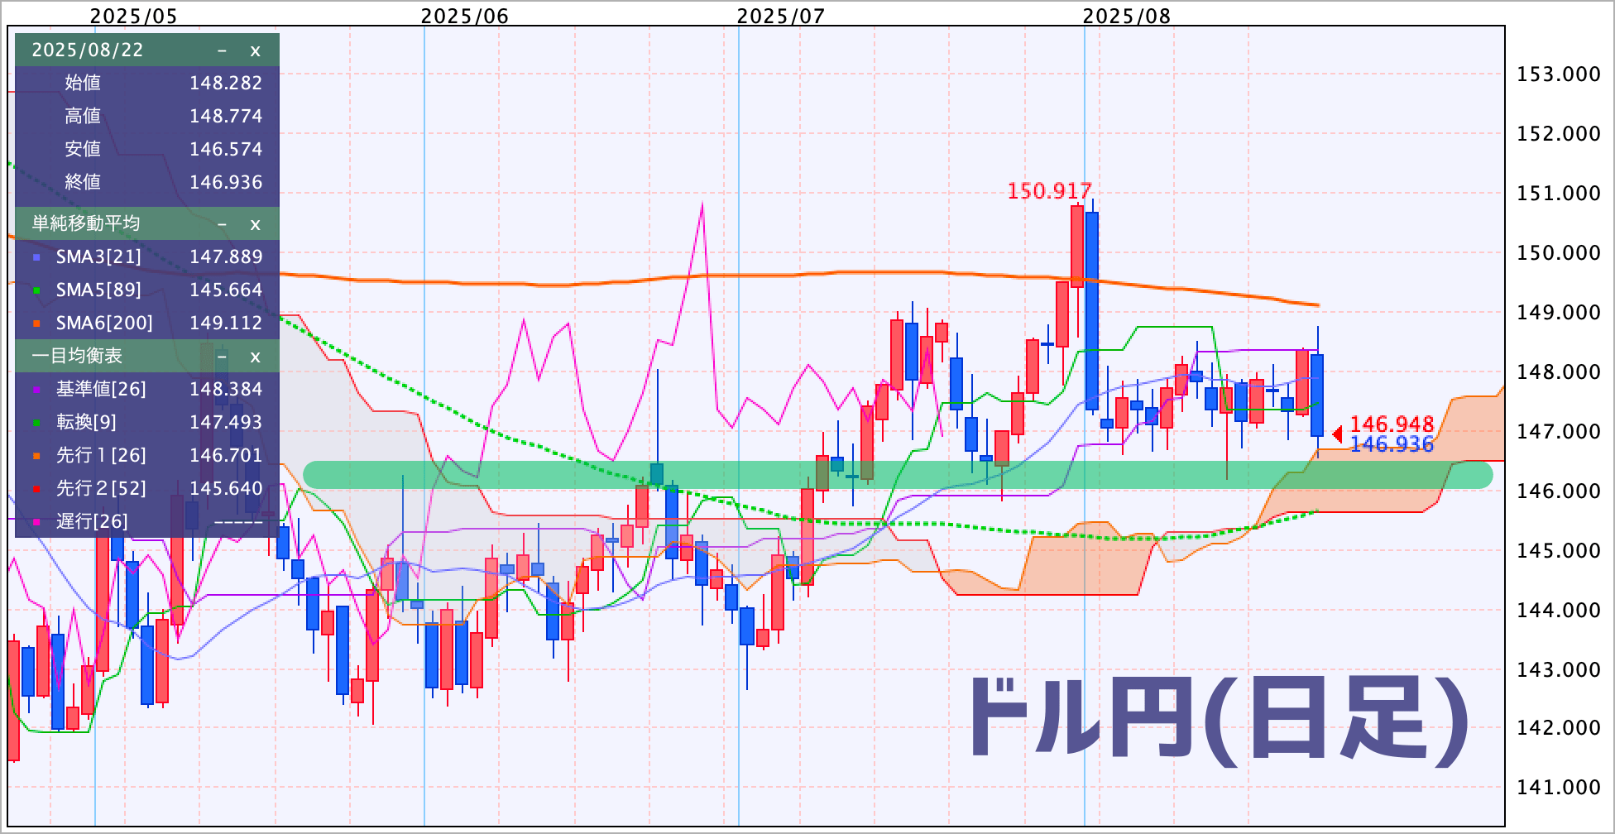Click the 基準値[26] label

click(x=101, y=390)
